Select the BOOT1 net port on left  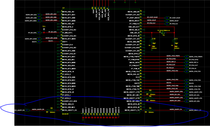click(x=39, y=42)
